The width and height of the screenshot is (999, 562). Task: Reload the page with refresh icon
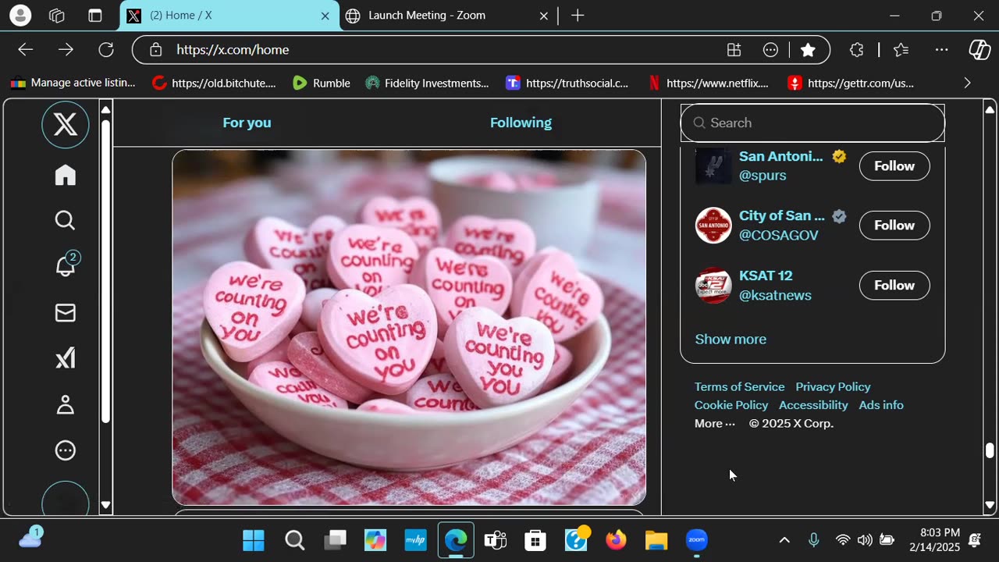(x=106, y=50)
